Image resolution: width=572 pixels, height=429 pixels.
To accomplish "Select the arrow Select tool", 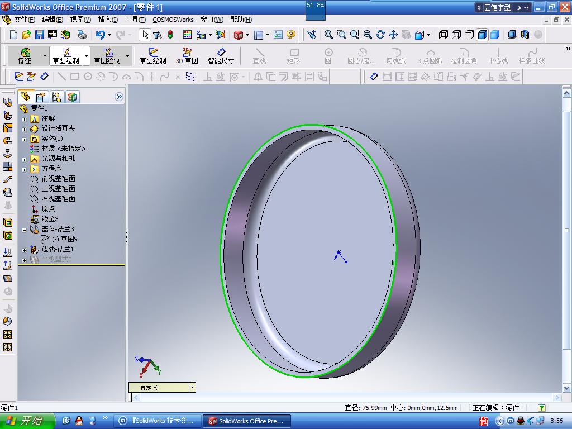I will (145, 35).
